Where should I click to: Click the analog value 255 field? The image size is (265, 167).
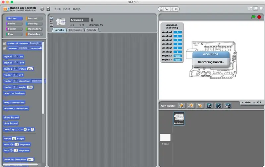(30, 69)
